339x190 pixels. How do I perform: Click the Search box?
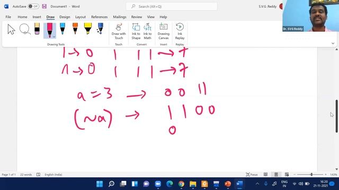172,6
